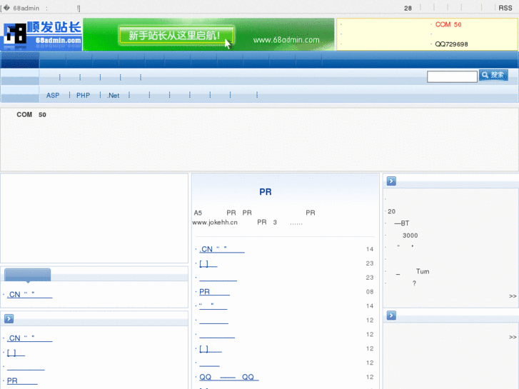Open the RSS link
Viewport: 519px width, 389px height.
[505, 8]
